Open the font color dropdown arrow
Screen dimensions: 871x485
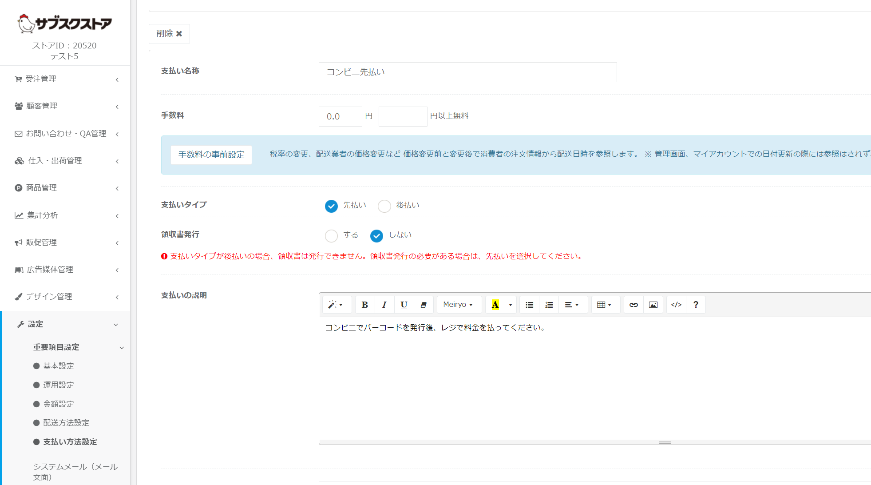(511, 305)
